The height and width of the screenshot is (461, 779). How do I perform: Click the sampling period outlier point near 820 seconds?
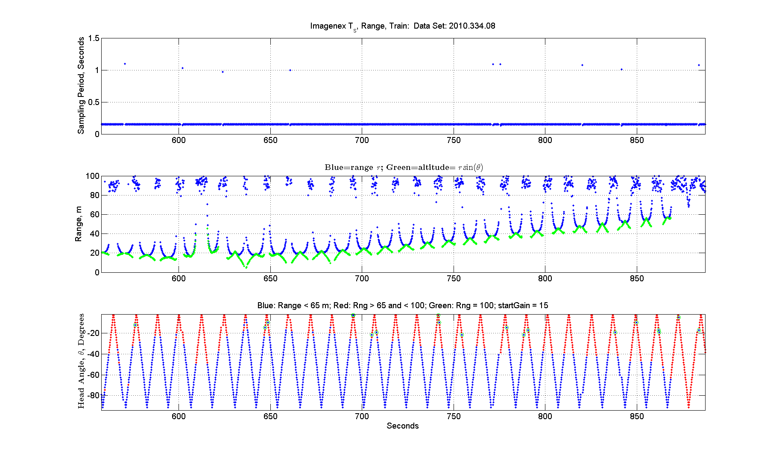coord(582,65)
